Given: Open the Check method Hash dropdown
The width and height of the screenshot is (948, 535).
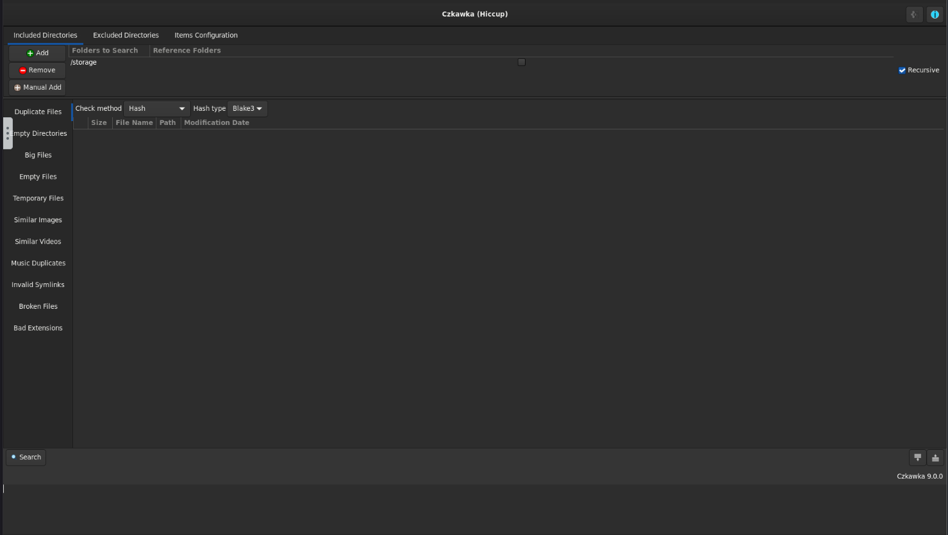Looking at the screenshot, I should coord(157,109).
